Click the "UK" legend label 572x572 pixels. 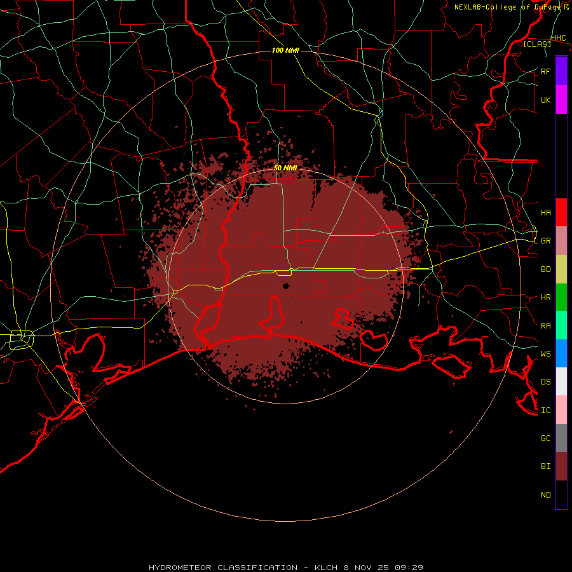pos(545,100)
